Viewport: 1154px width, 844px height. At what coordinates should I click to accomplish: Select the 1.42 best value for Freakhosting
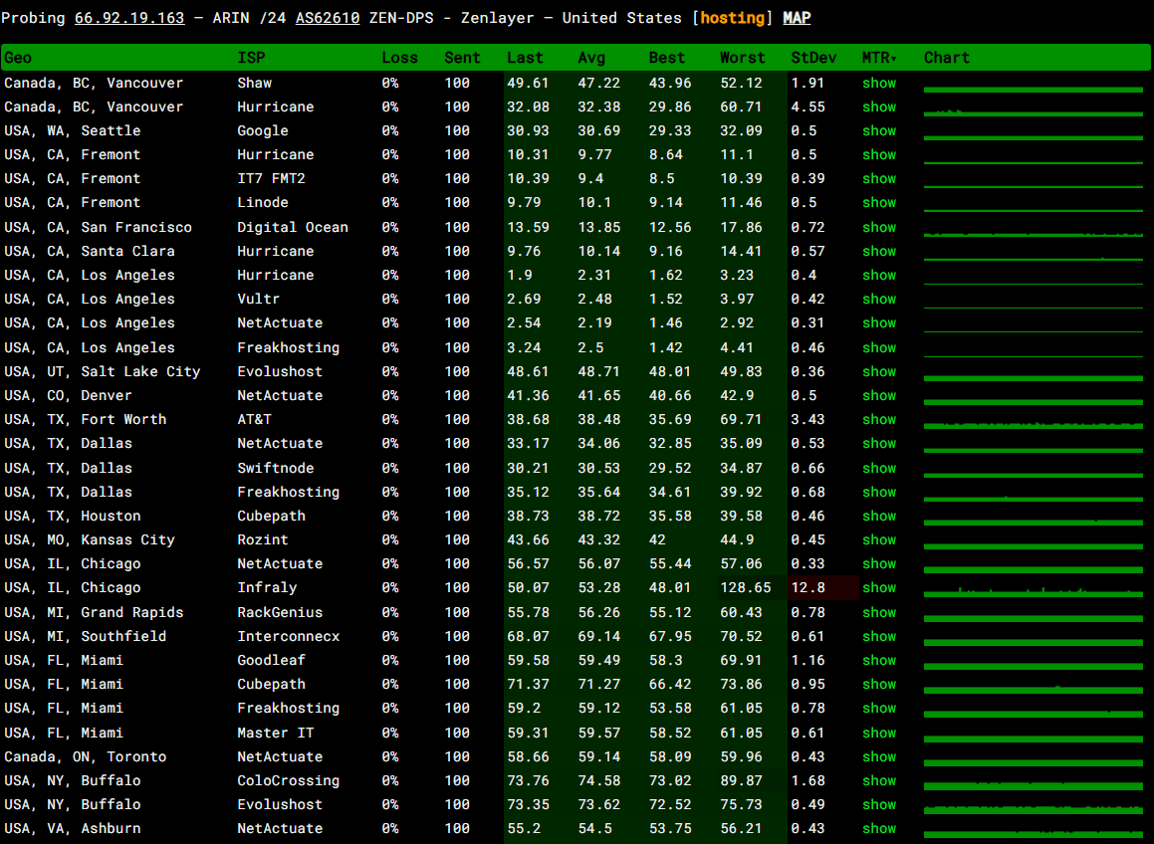pyautogui.click(x=665, y=347)
